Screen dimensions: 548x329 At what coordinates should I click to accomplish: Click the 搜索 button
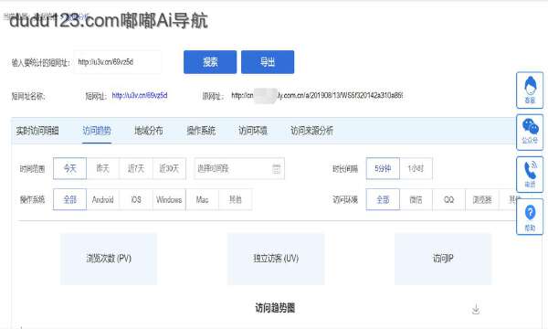point(210,62)
